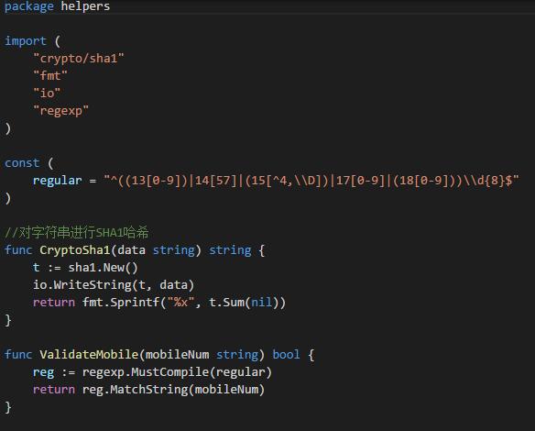Image resolution: width=535 pixels, height=431 pixels.
Task: Click the "regexp" import line
Action: pos(61,111)
